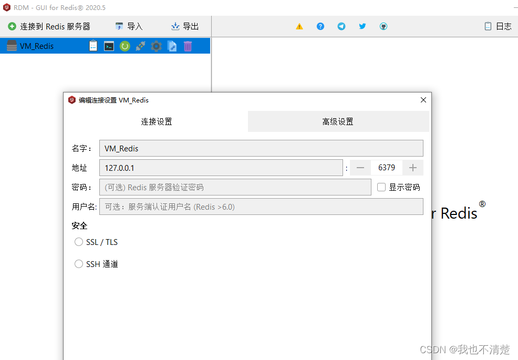
Task: Open the blue help question icon
Action: [320, 26]
